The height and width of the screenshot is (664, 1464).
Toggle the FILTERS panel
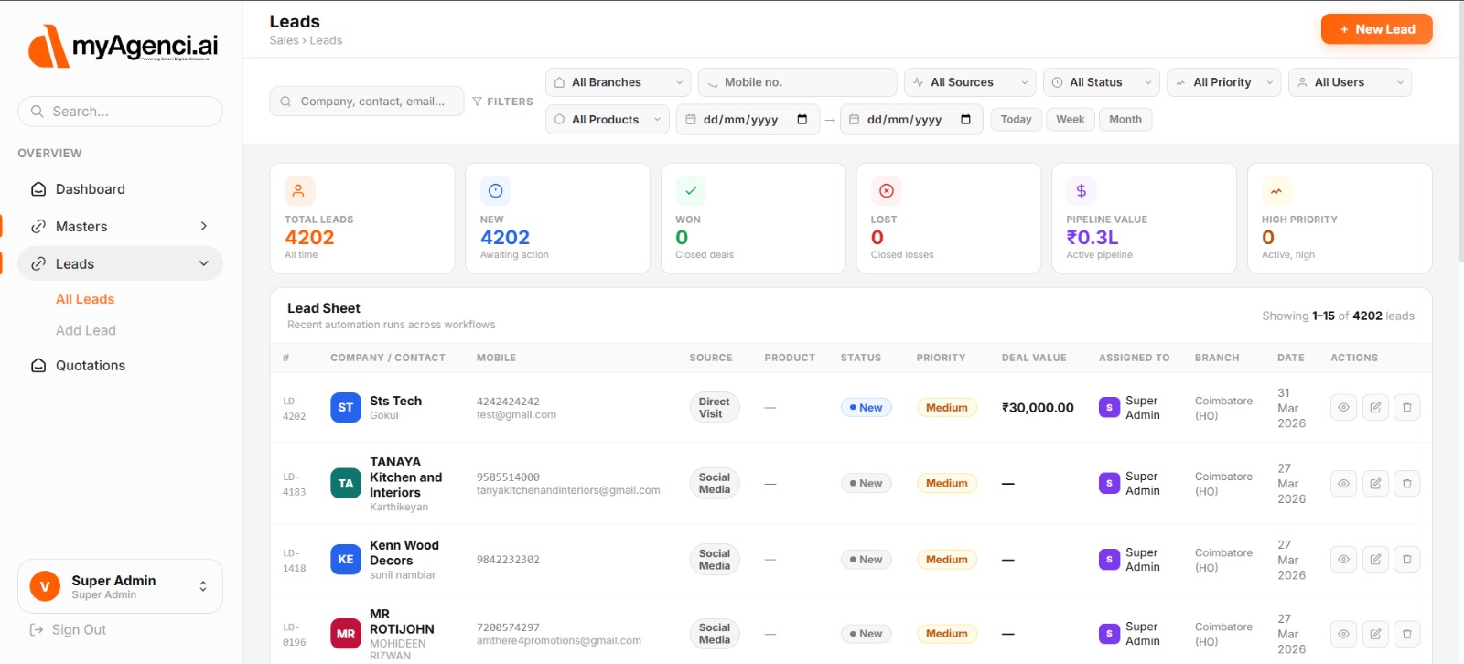(x=502, y=102)
